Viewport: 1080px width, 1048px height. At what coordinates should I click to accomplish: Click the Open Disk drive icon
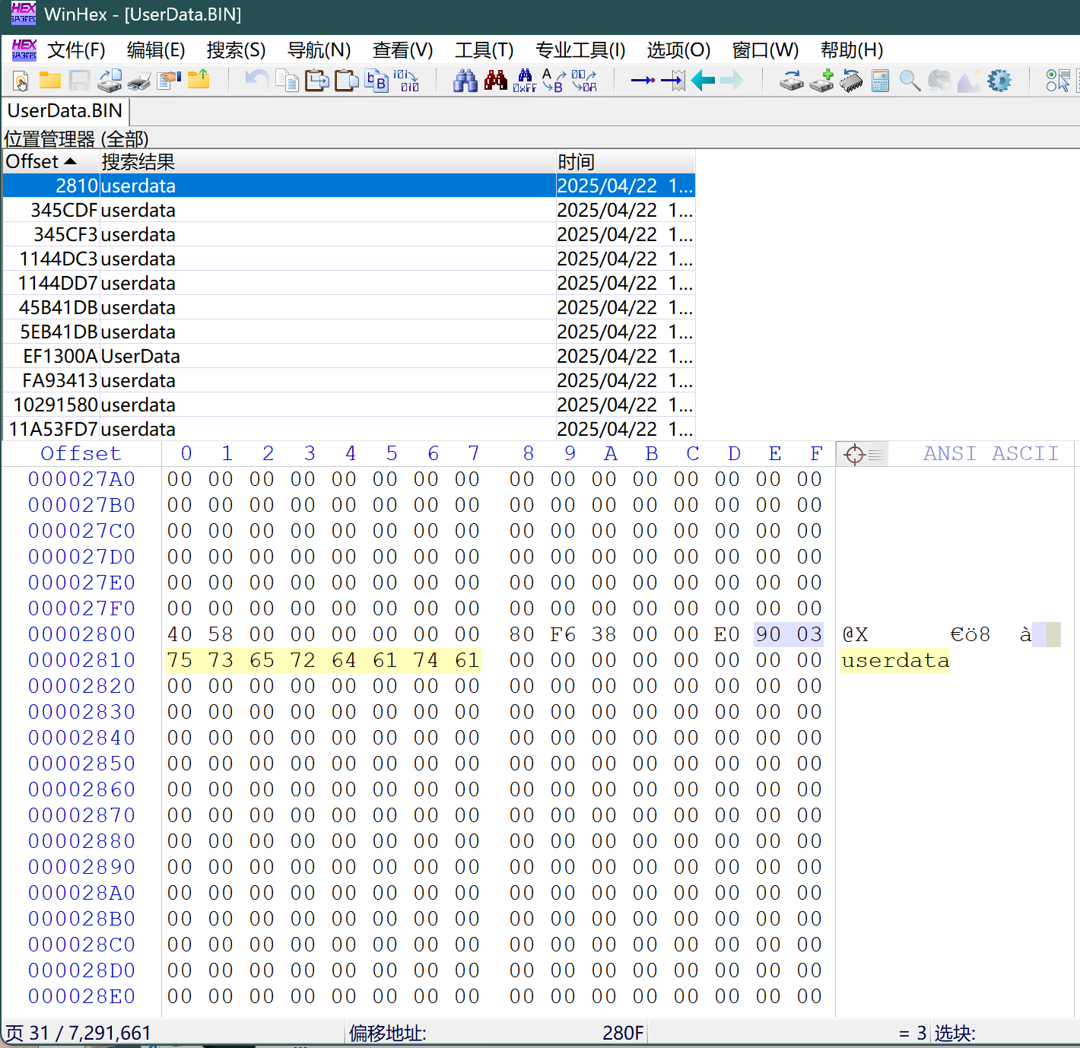(x=792, y=81)
